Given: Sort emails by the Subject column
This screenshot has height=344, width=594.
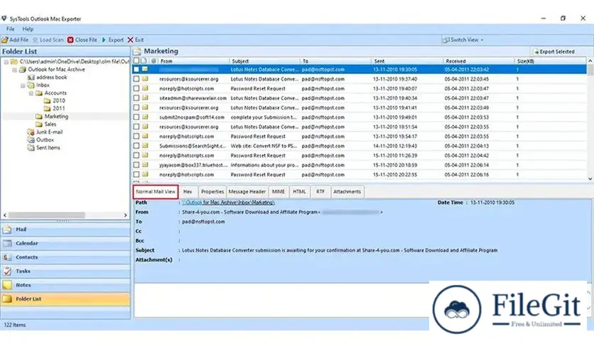Looking at the screenshot, I should tap(264, 61).
